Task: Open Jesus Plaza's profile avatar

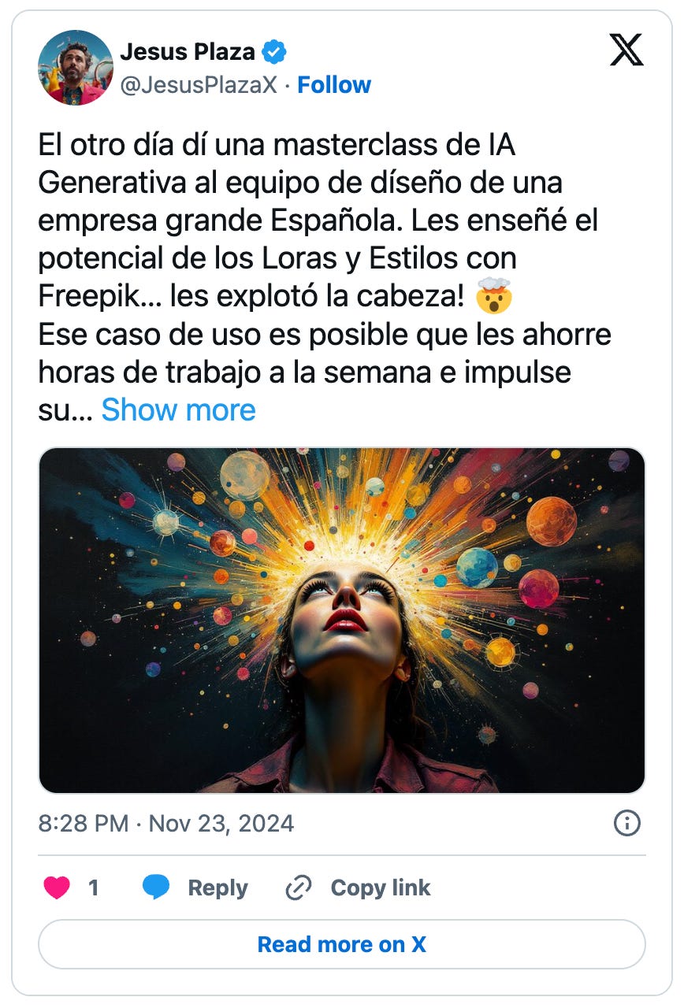Action: 76,68
